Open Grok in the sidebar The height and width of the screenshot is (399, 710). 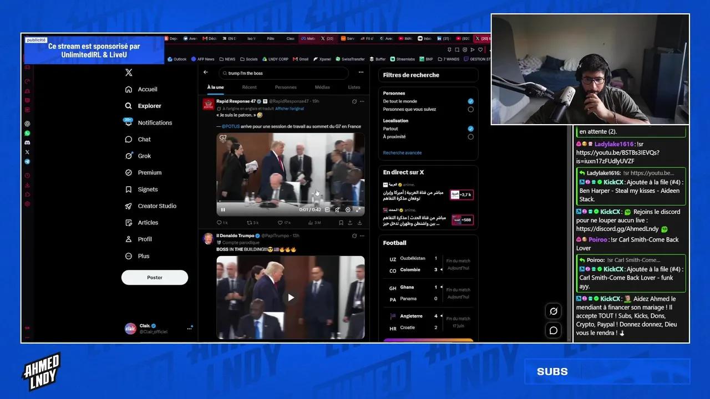[138, 156]
